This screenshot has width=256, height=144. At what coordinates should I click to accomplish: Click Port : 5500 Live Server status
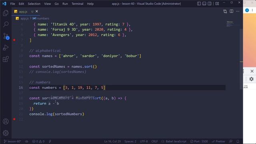(199, 141)
